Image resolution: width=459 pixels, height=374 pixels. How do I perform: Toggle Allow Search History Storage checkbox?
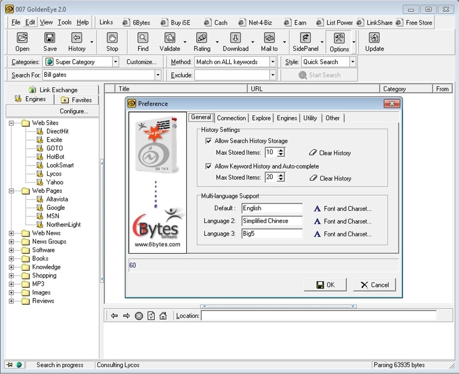click(x=208, y=141)
